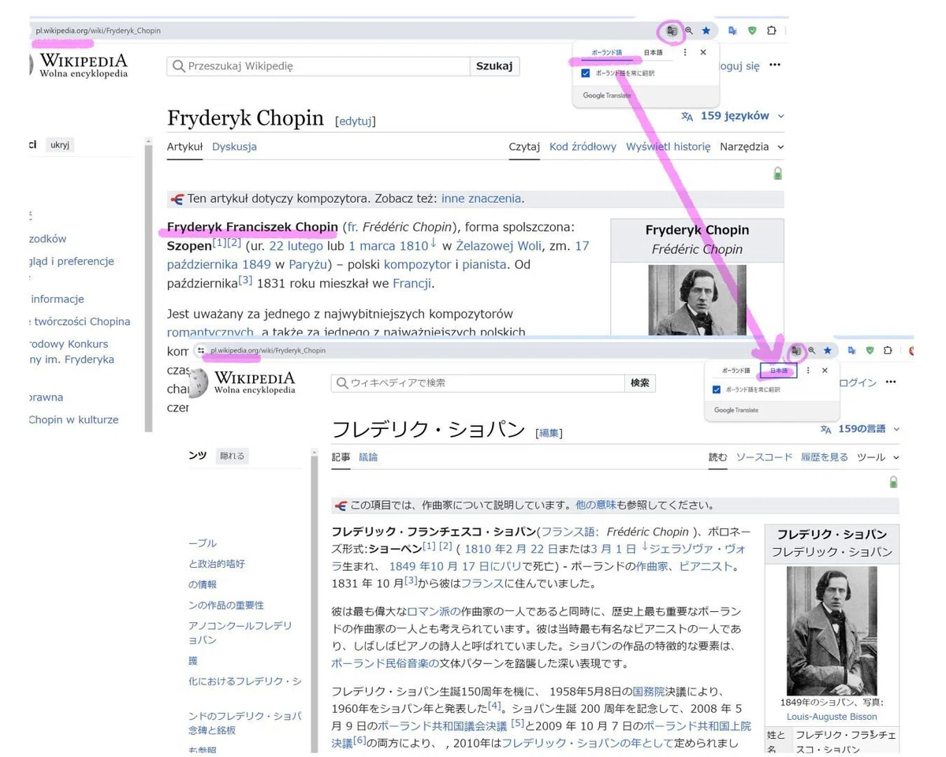This screenshot has width=946, height=757.
Task: Open the Kod źródłowy tab
Action: click(583, 147)
